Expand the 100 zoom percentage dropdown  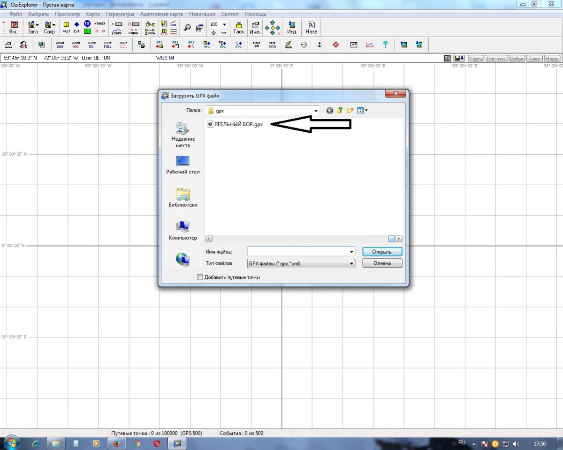point(224,24)
